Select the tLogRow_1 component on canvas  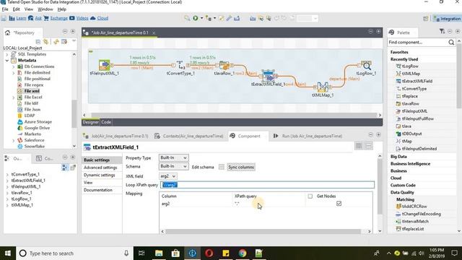coord(366,66)
